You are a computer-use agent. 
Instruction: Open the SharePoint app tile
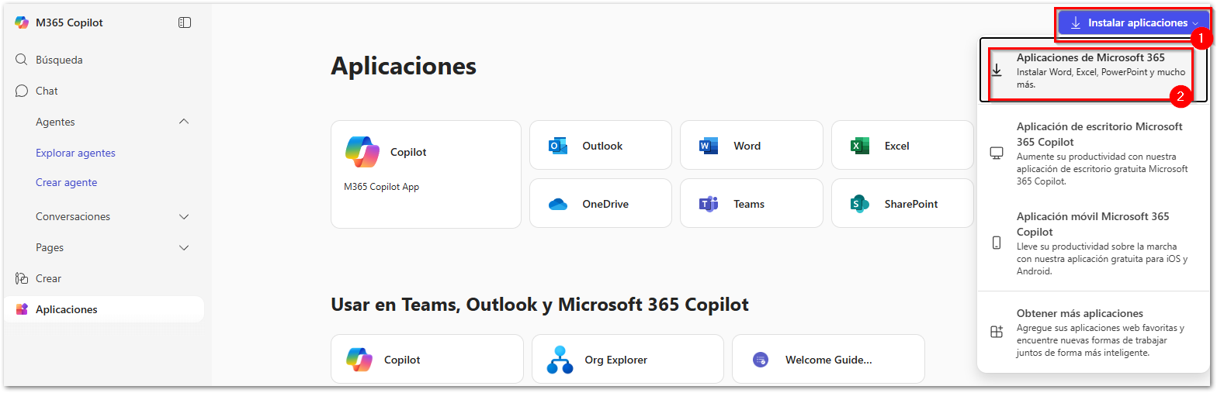902,204
